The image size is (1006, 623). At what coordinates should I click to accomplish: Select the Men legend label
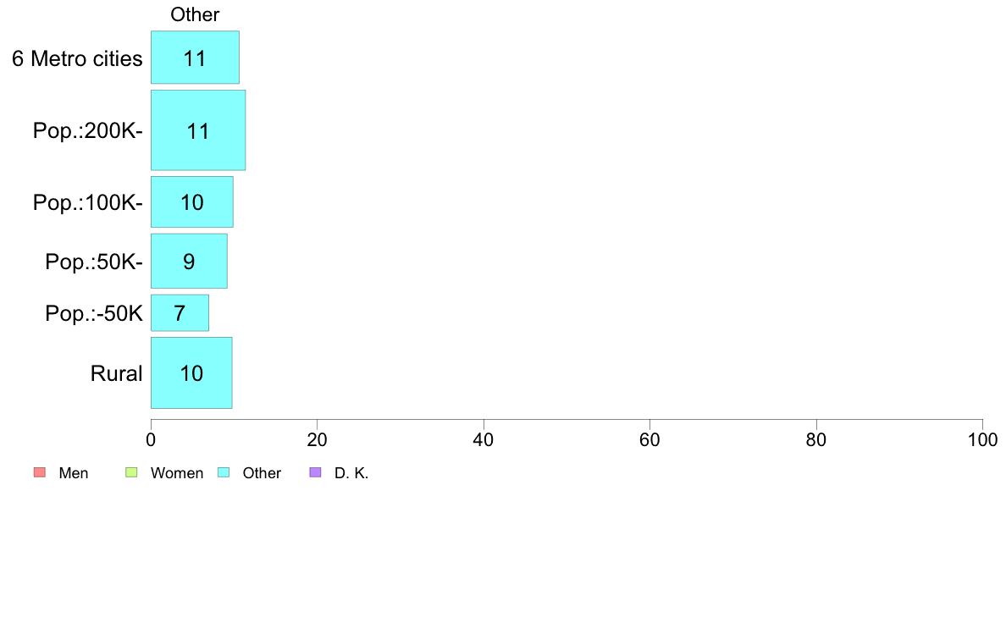pos(74,473)
